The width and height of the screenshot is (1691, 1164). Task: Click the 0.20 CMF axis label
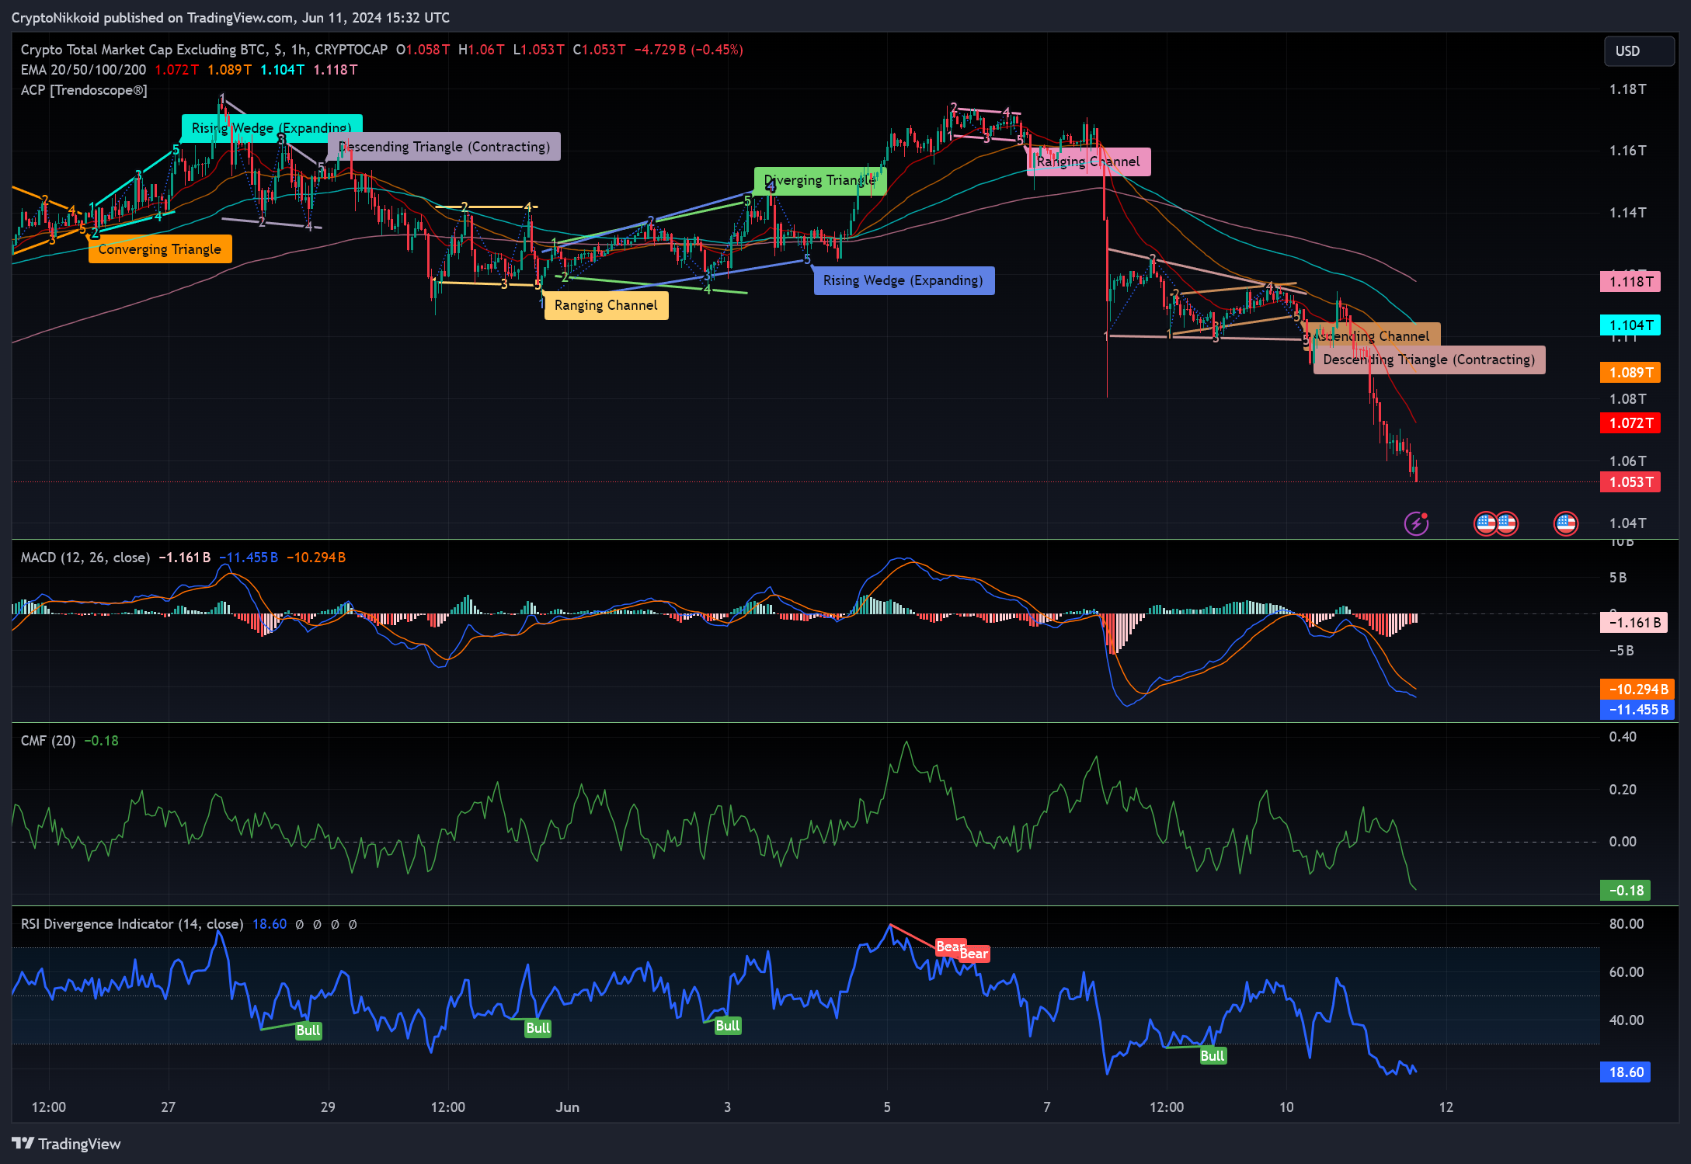[1623, 790]
